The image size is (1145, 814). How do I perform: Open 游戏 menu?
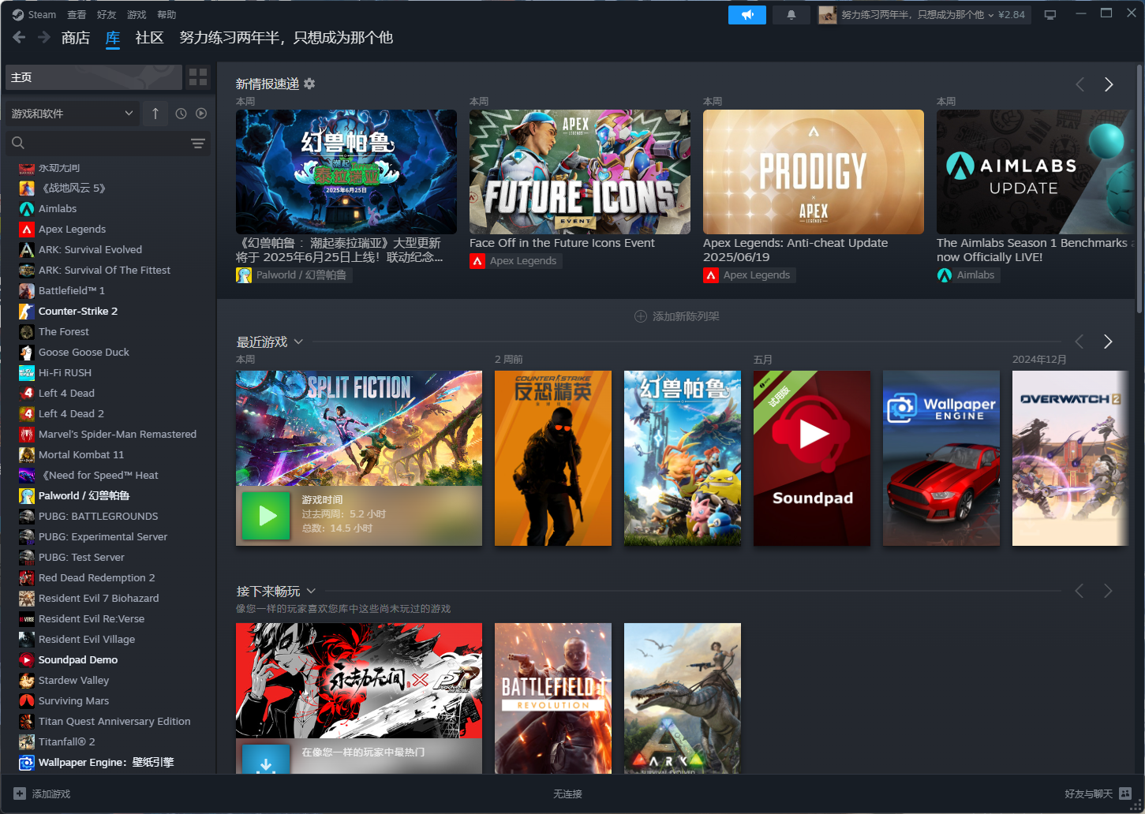(137, 14)
